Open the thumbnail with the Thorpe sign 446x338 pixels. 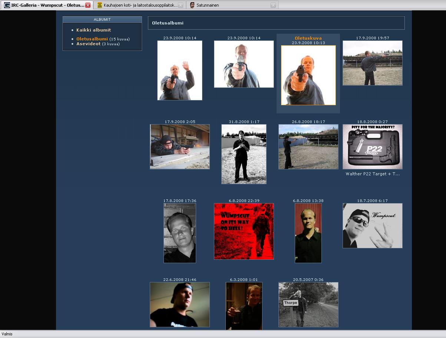pos(308,305)
